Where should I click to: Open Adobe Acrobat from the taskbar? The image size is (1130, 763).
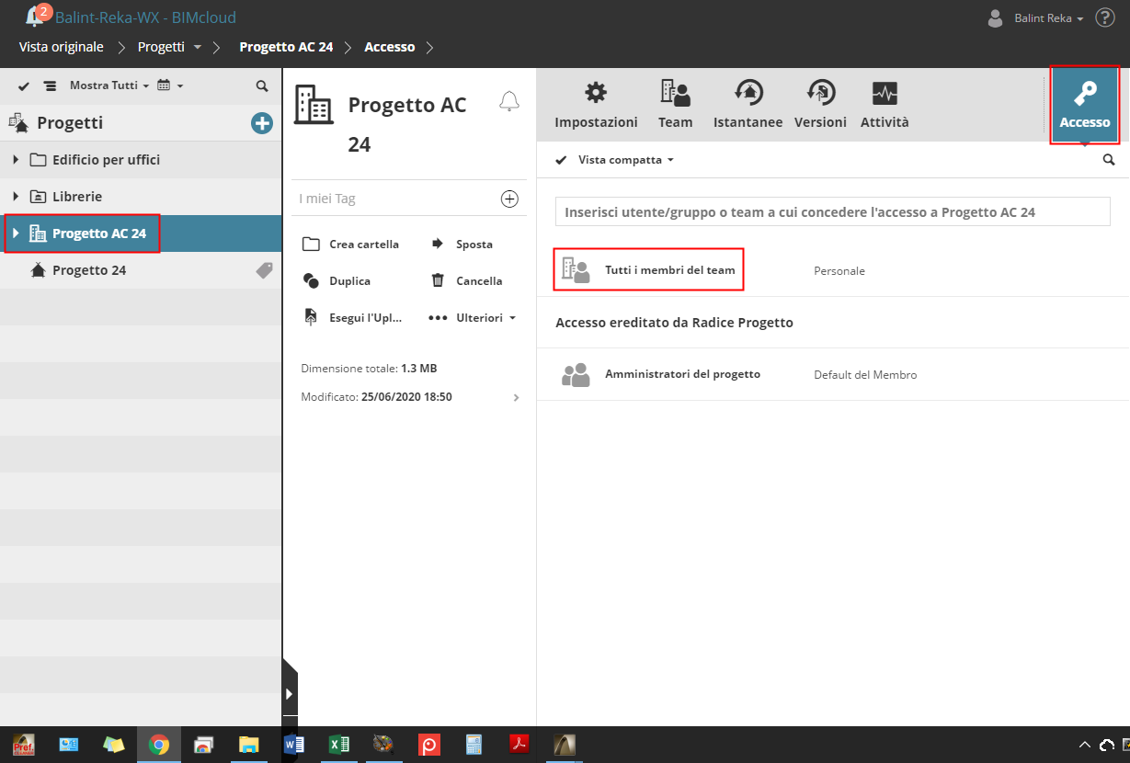[x=519, y=745]
